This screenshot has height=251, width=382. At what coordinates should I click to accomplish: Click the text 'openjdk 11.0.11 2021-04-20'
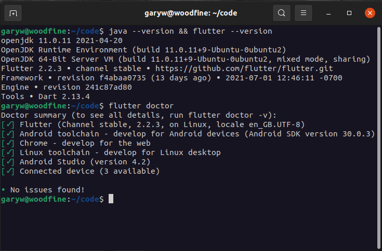62,40
